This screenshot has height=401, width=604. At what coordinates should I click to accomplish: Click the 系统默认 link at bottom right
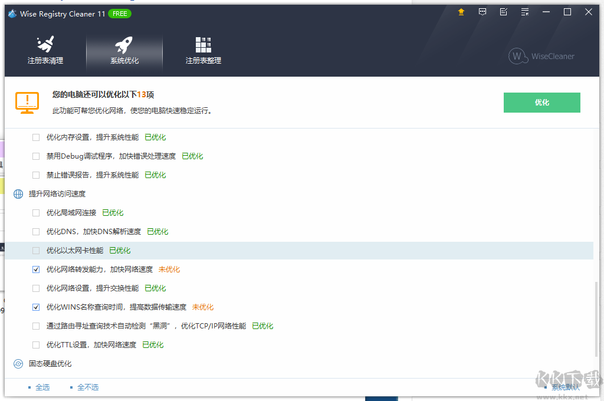click(564, 387)
